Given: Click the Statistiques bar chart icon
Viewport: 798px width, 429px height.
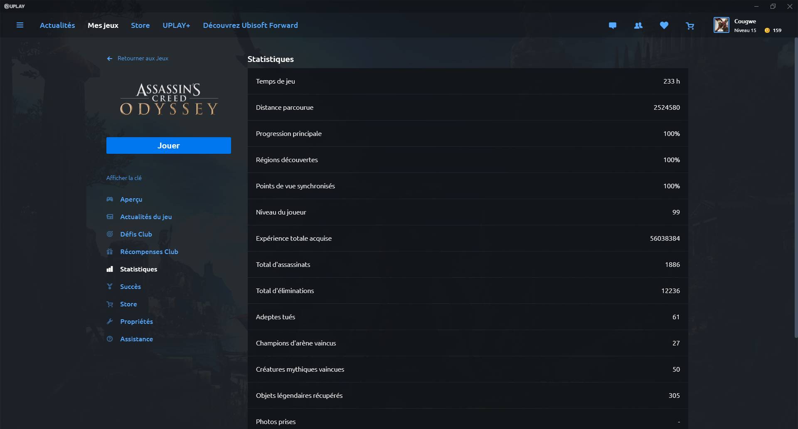Looking at the screenshot, I should pos(110,269).
